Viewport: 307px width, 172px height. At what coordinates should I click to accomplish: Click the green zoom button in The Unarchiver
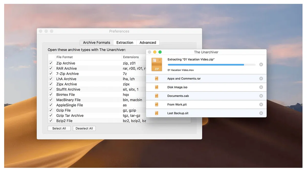tap(160, 52)
